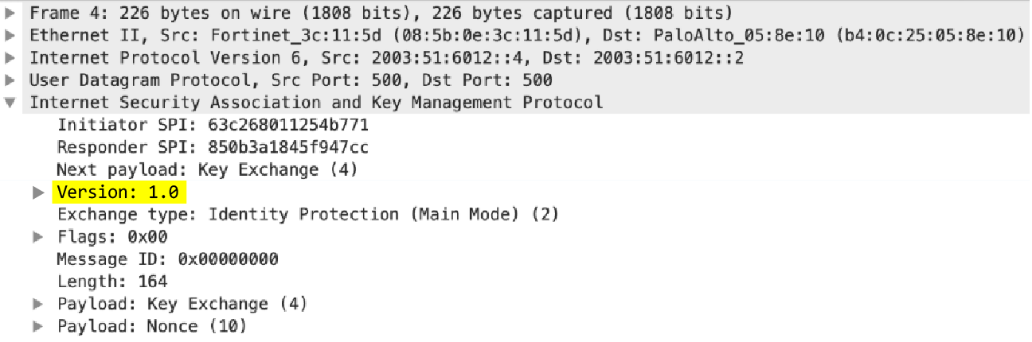Expand the Payload: Nonce (10) triangle
This screenshot has height=342, width=1032.
pyautogui.click(x=37, y=326)
